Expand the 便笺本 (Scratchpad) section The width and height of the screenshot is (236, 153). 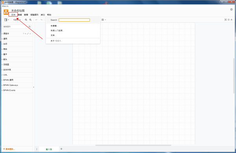(6, 34)
